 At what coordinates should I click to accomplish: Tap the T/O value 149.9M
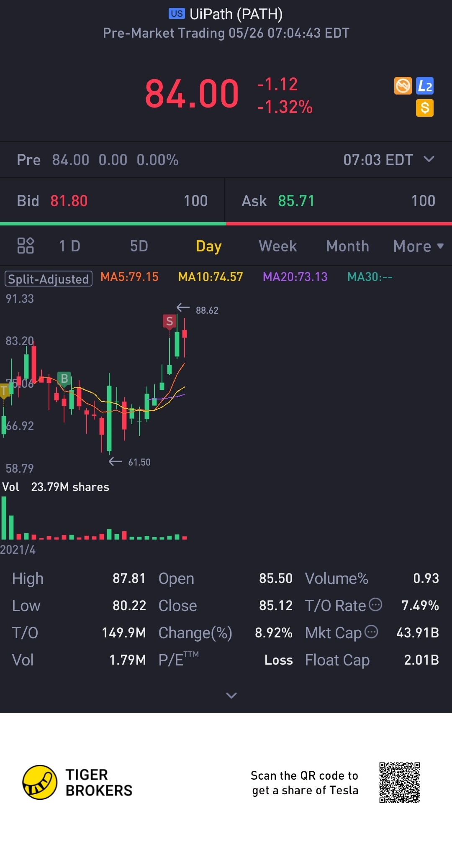coord(124,633)
